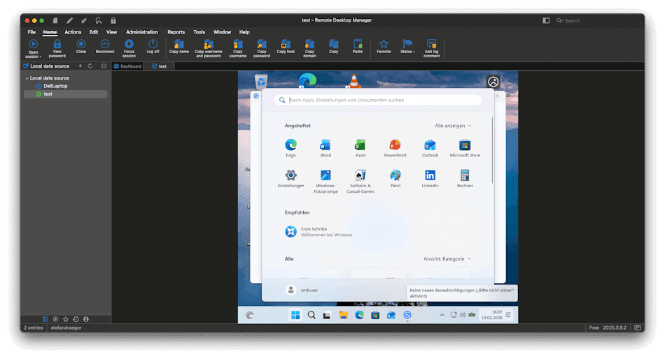The width and height of the screenshot is (665, 359).
Task: Switch to the Actions ribbon tab
Action: 73,32
